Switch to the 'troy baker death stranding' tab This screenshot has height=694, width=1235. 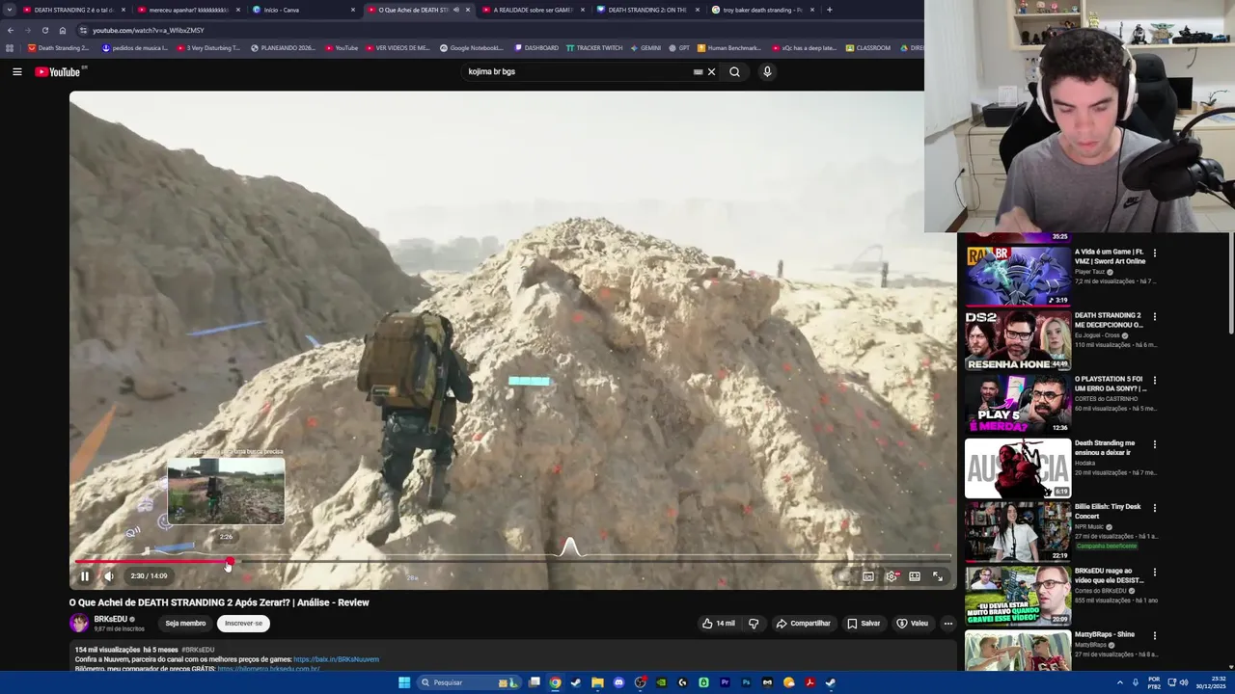coord(762,10)
